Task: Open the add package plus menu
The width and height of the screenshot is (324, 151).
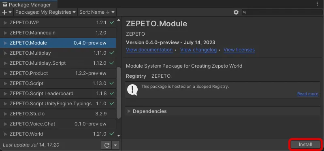Action: click(x=7, y=12)
